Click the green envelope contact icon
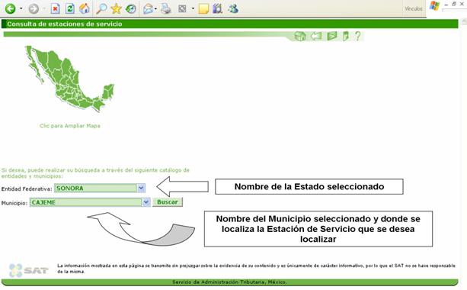467x290 pixels. 332,36
